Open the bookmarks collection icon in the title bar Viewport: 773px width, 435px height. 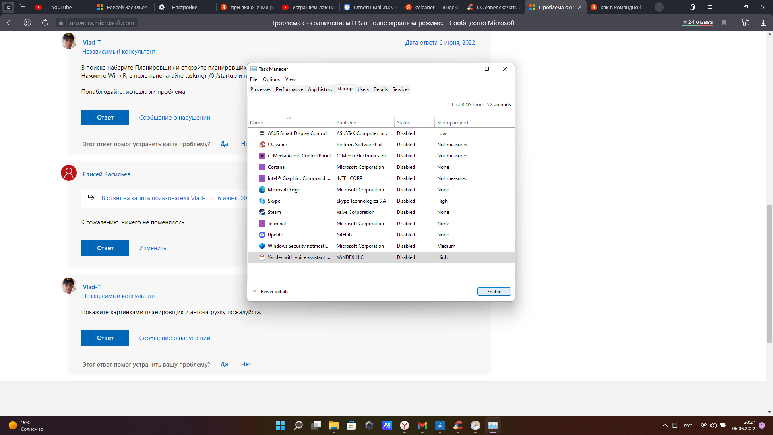click(692, 7)
